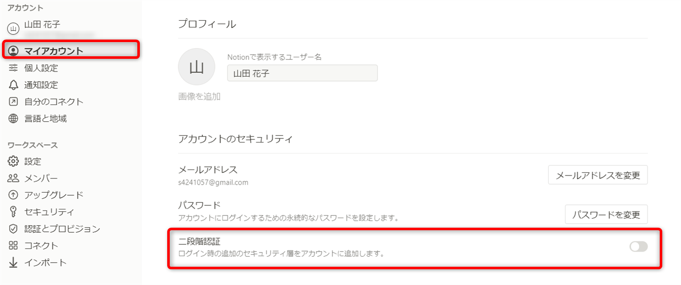The width and height of the screenshot is (681, 285).
Task: Click the username field showing 山田 花子
Action: [302, 74]
